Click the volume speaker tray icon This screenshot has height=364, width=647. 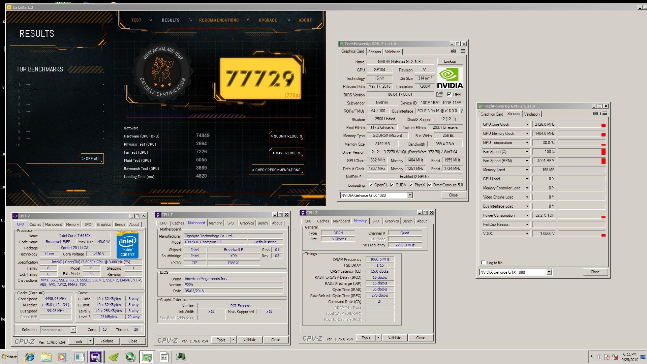point(599,357)
